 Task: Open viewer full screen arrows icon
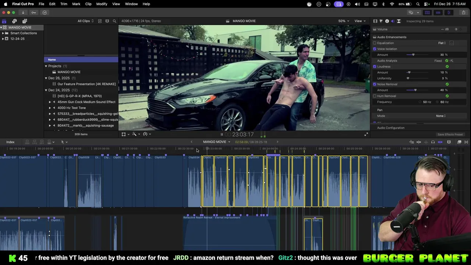(x=366, y=134)
